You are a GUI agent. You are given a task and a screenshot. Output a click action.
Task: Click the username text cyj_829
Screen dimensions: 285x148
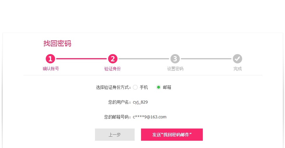[140, 102]
